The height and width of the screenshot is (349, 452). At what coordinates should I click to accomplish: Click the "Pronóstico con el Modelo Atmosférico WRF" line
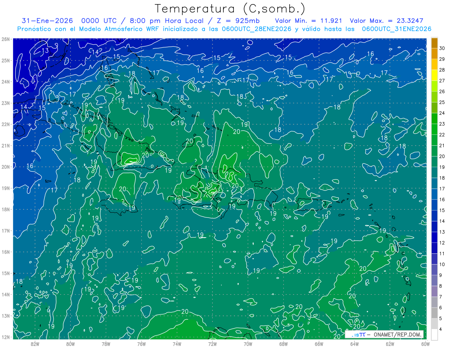pos(89,29)
